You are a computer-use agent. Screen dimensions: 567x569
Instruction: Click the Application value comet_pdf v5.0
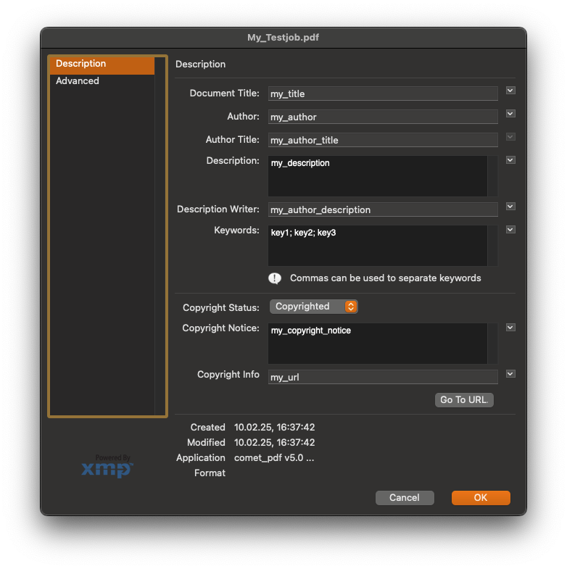(x=274, y=457)
